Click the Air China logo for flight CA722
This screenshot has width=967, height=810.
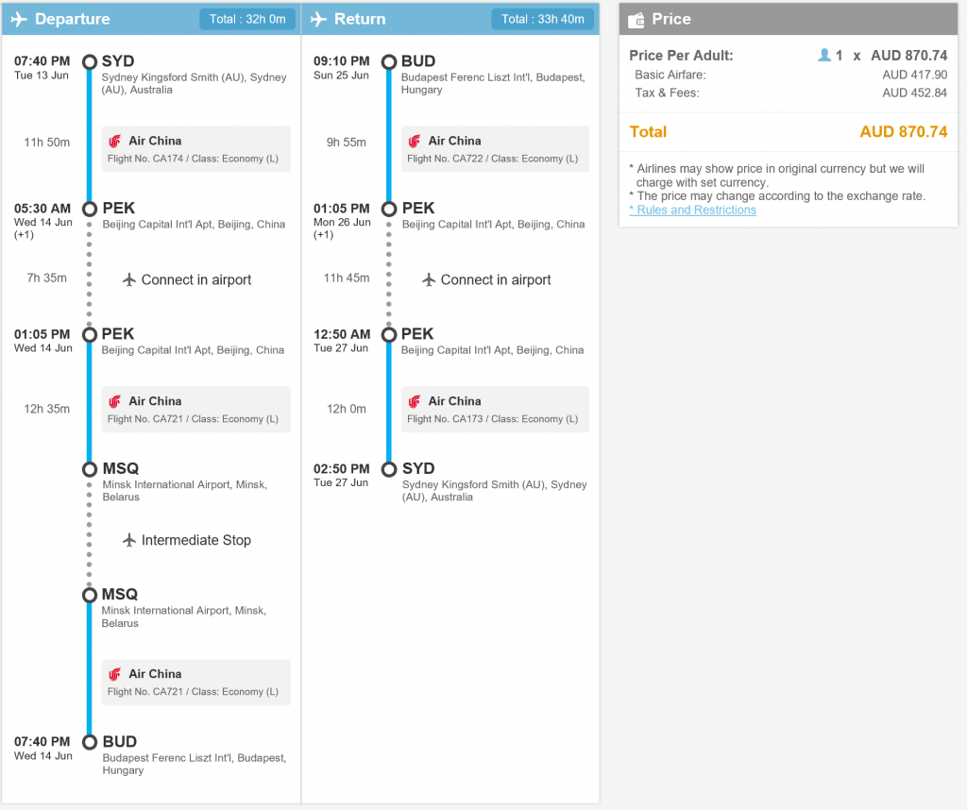click(x=415, y=142)
